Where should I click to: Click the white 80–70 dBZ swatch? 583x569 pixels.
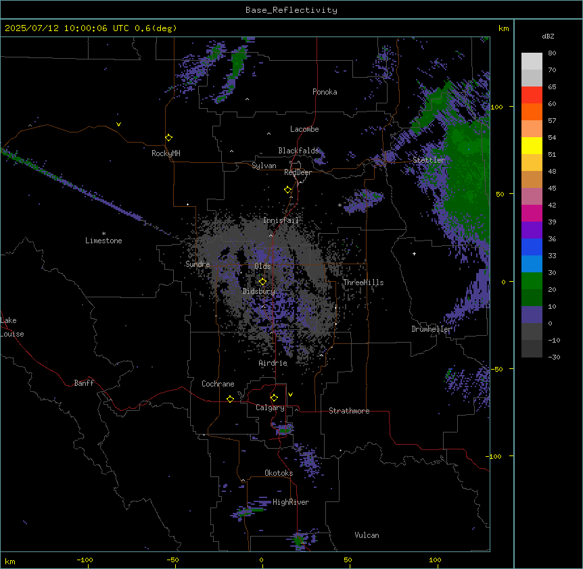tap(532, 61)
